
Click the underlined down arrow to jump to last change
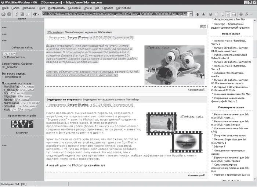point(203,14)
